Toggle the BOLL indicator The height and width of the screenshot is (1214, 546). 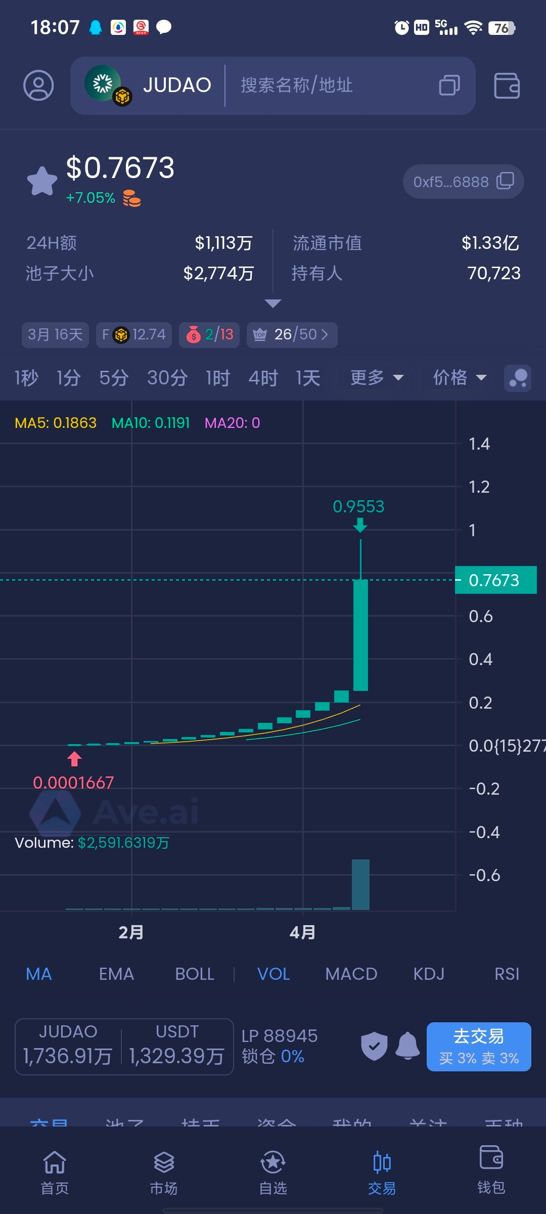pyautogui.click(x=195, y=974)
